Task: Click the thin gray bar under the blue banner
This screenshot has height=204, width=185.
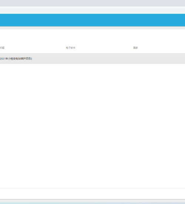Action: 92,28
